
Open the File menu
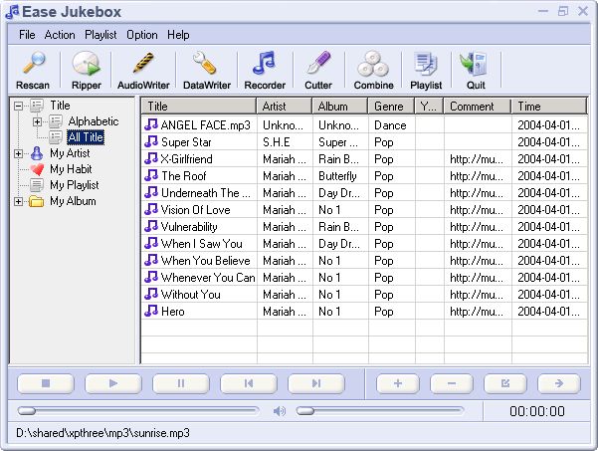[x=27, y=35]
